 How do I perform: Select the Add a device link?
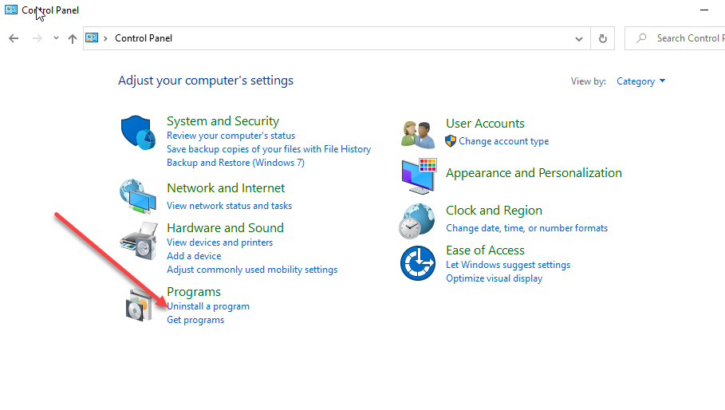point(194,255)
